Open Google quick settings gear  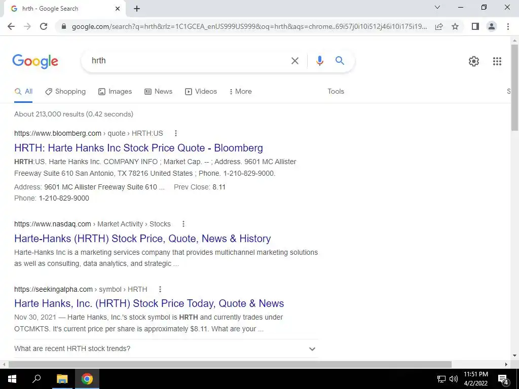[x=474, y=61]
